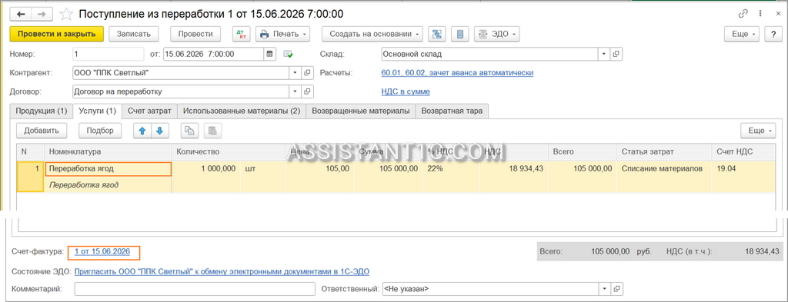Open the calendar picker for the date
The width and height of the screenshot is (788, 302).
click(x=270, y=54)
